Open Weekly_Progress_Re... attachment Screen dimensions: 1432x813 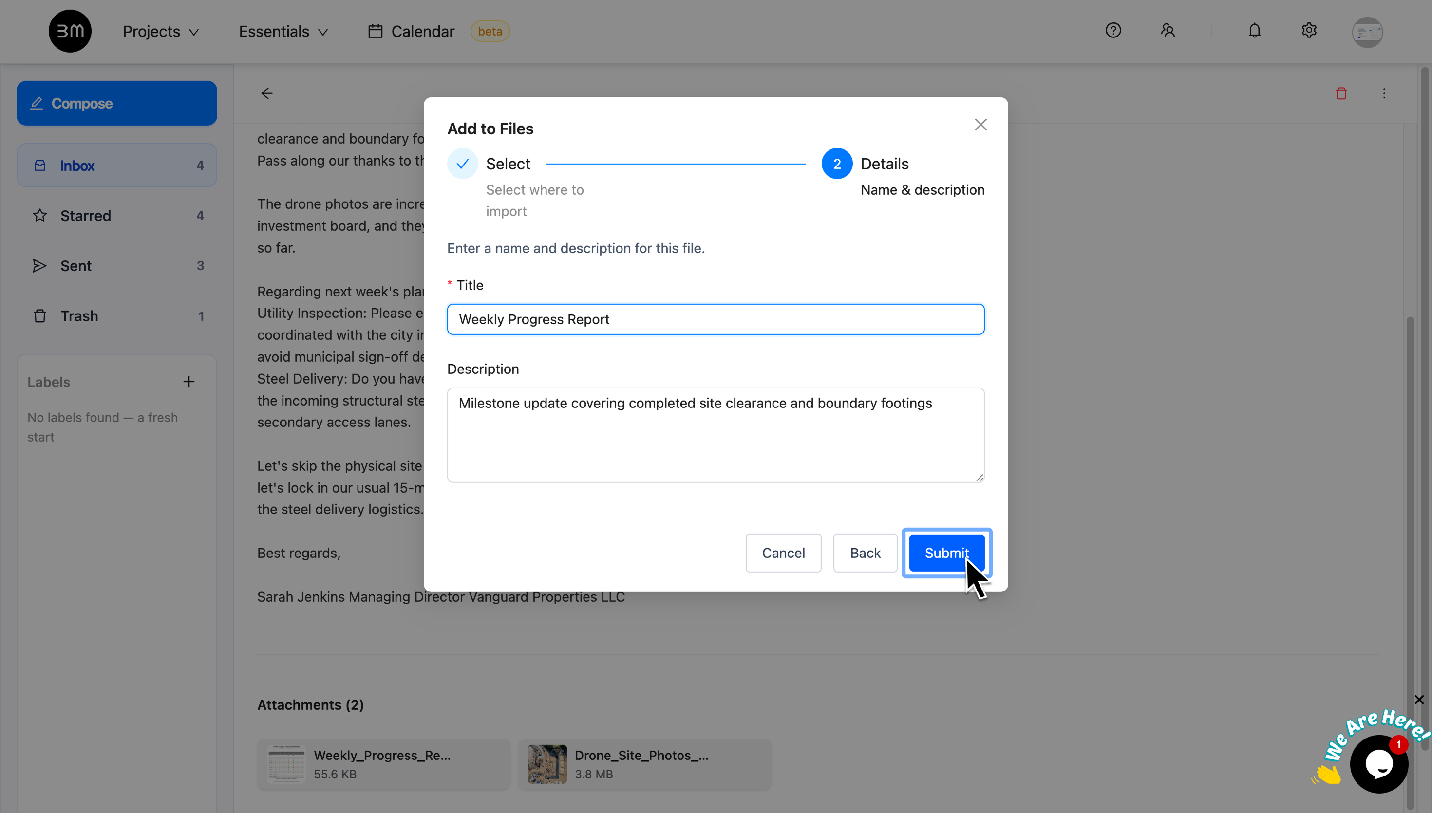point(383,764)
